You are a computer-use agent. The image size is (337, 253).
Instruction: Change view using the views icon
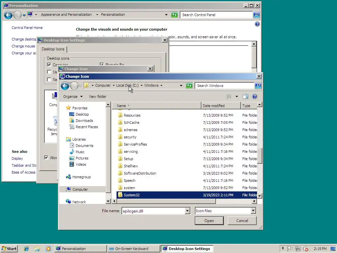[x=229, y=97]
